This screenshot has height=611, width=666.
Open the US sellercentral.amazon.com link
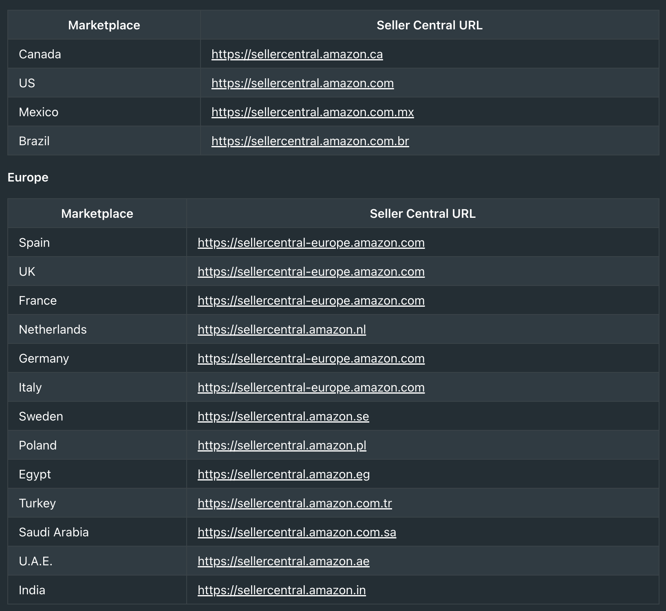coord(302,83)
